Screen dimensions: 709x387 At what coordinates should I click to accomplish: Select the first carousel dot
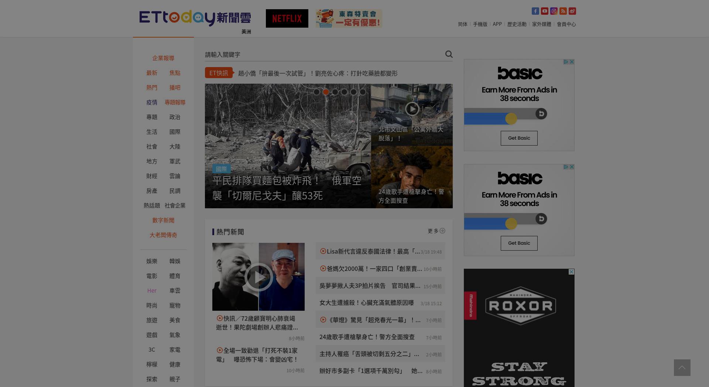point(316,92)
